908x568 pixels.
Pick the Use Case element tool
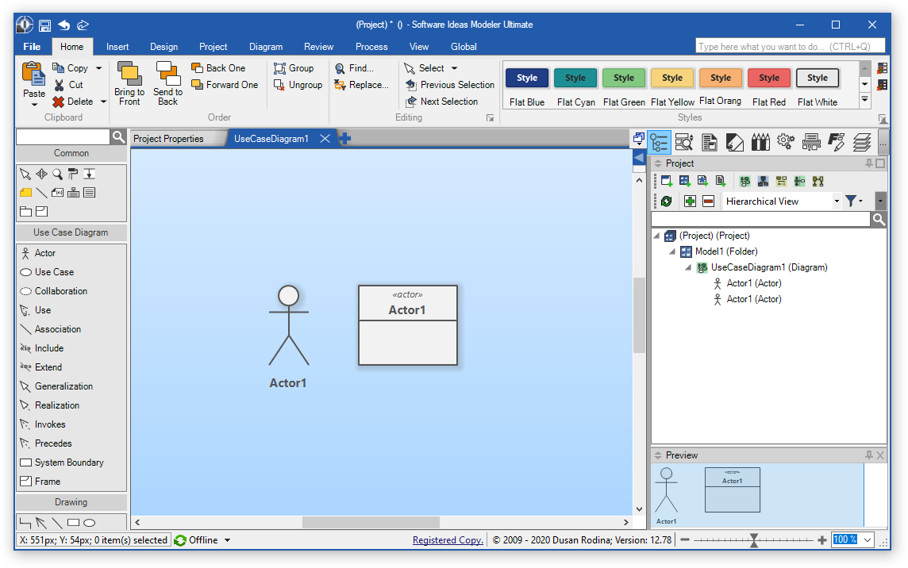point(53,272)
